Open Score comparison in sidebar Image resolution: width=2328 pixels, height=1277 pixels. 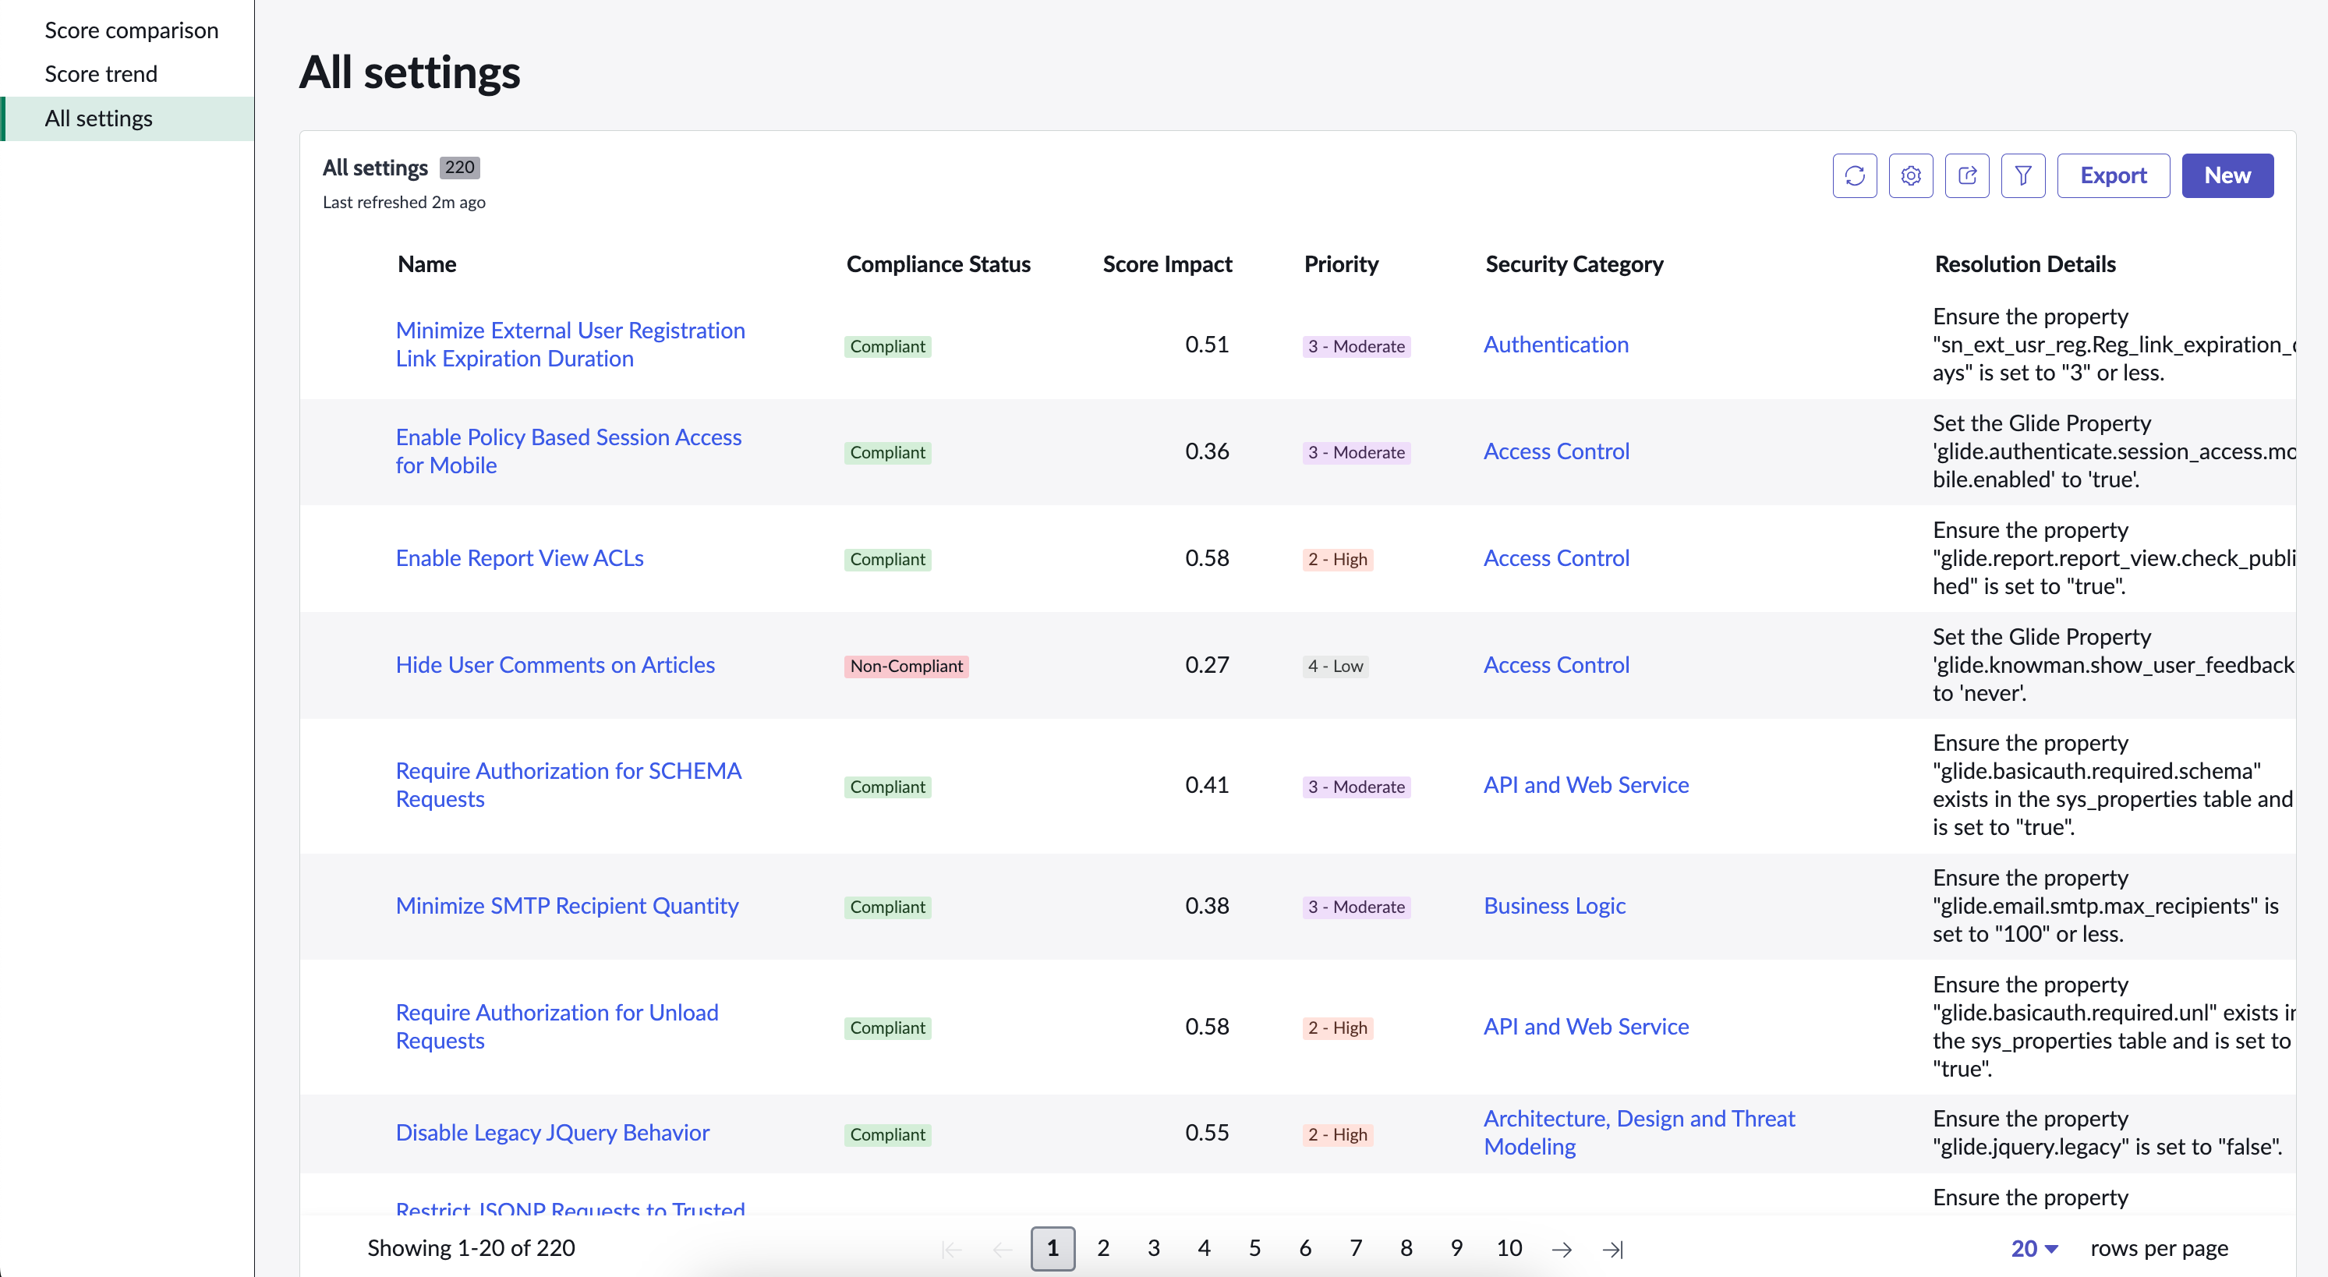click(x=132, y=30)
